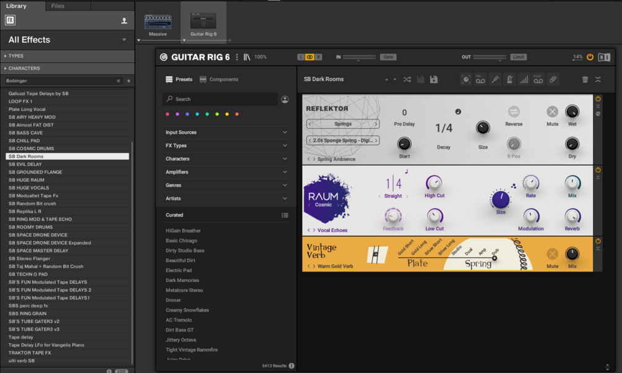This screenshot has width=622, height=373.
Task: Toggle Guitar Rig main power button
Action: 590,57
